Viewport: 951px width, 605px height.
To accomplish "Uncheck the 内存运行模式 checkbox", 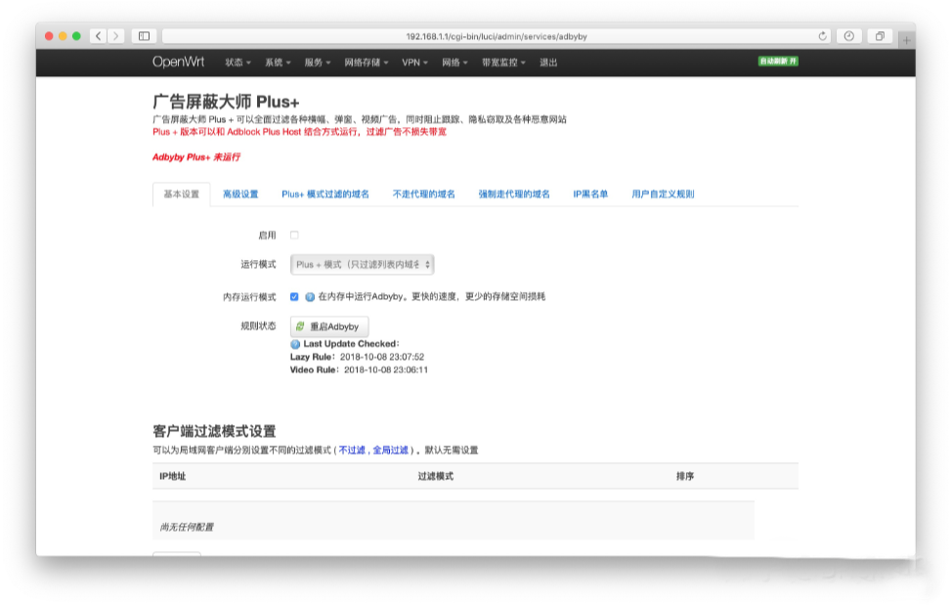I will click(x=294, y=296).
